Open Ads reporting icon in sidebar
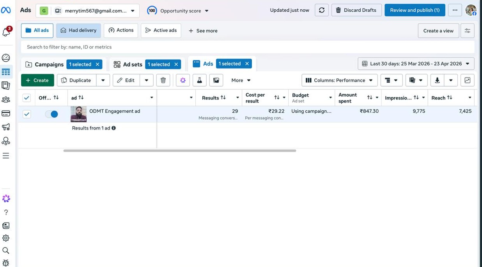Viewport: 482px width, 267px height. click(6, 85)
